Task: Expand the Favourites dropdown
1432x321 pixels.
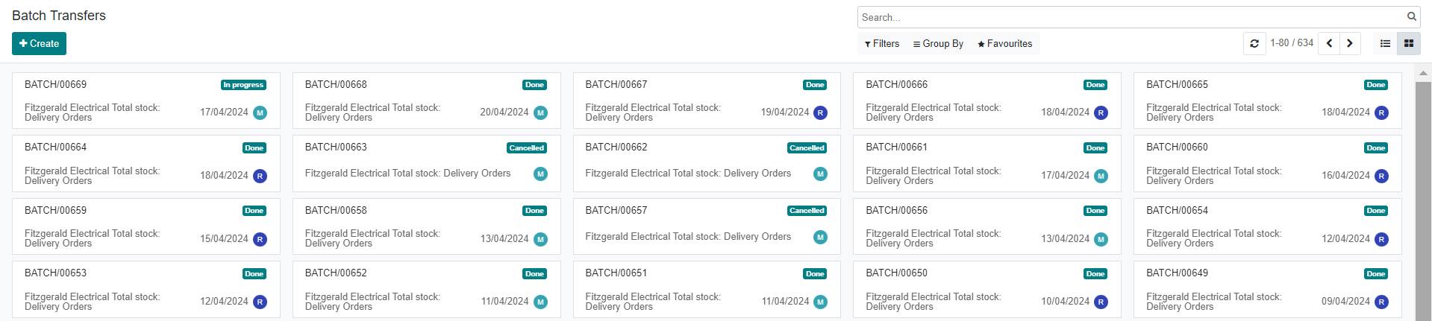Action: pyautogui.click(x=1004, y=44)
